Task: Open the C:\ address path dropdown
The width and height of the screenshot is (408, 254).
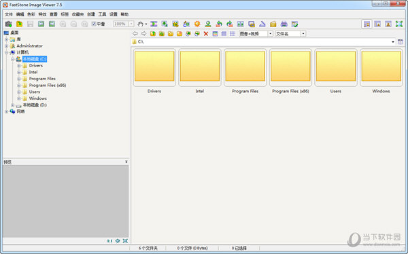Action: [393, 42]
